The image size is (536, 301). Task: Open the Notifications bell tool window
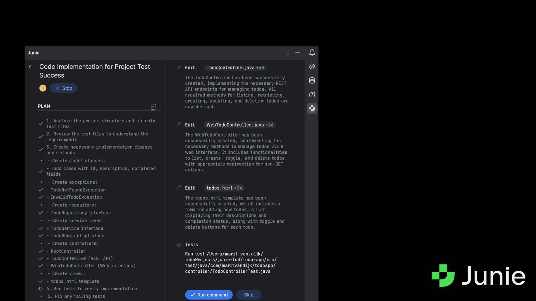point(312,53)
